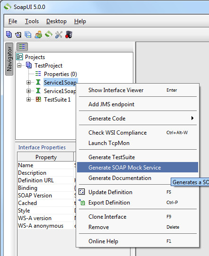This screenshot has width=209, height=256.
Task: Click the Export Definition icon in menu
Action: (x=81, y=202)
